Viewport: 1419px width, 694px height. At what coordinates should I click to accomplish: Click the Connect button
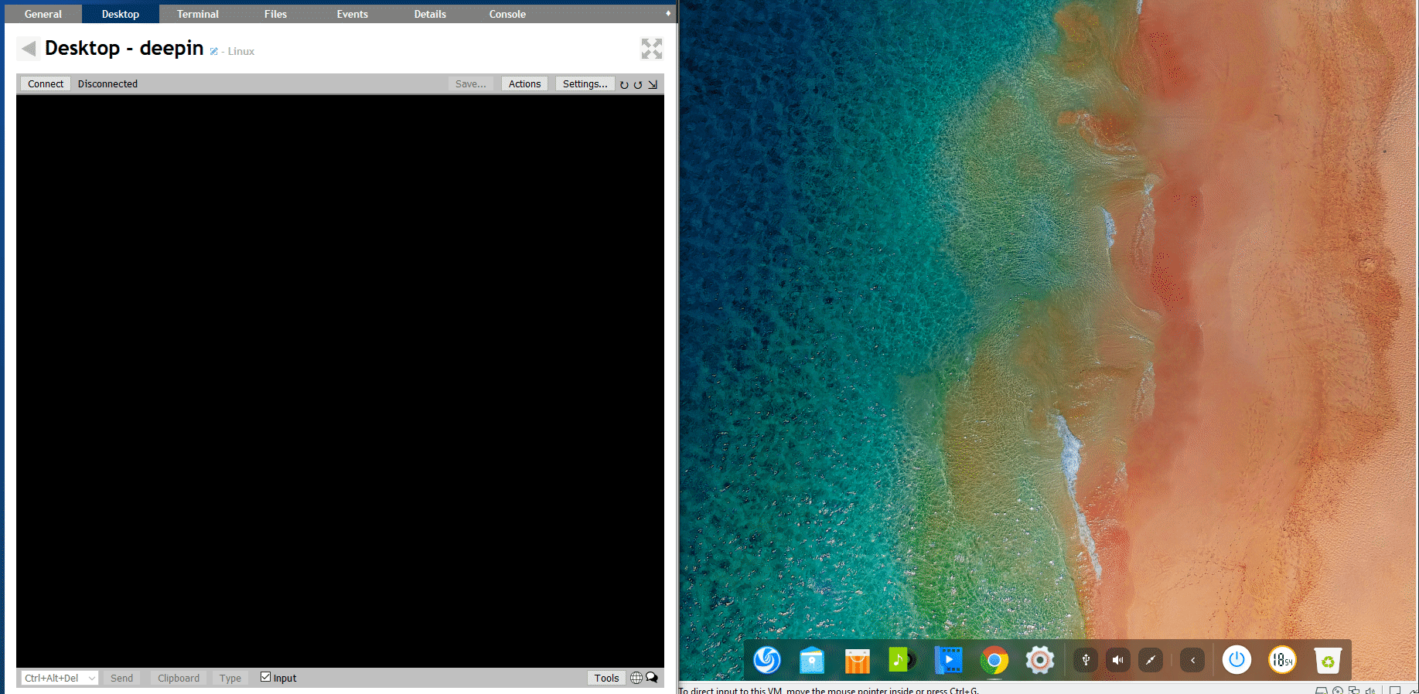click(46, 83)
